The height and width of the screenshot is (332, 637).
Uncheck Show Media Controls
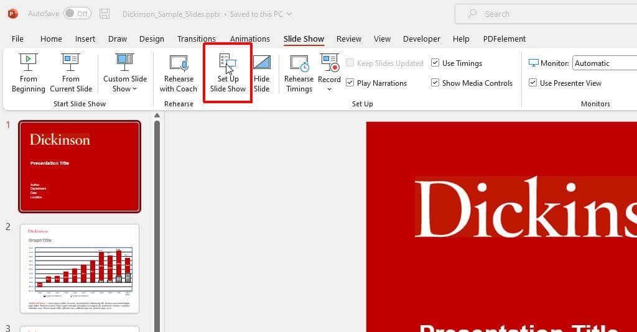(435, 83)
